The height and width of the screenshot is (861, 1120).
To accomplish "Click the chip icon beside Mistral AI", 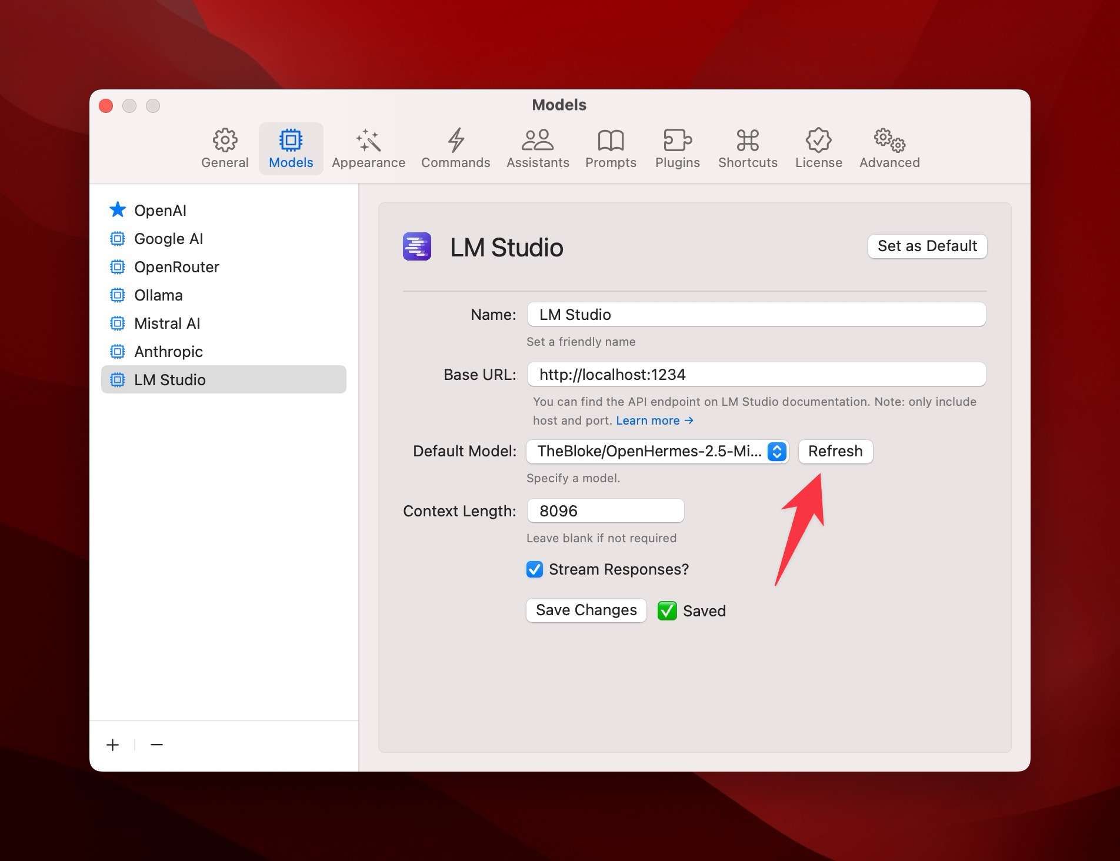I will 118,323.
